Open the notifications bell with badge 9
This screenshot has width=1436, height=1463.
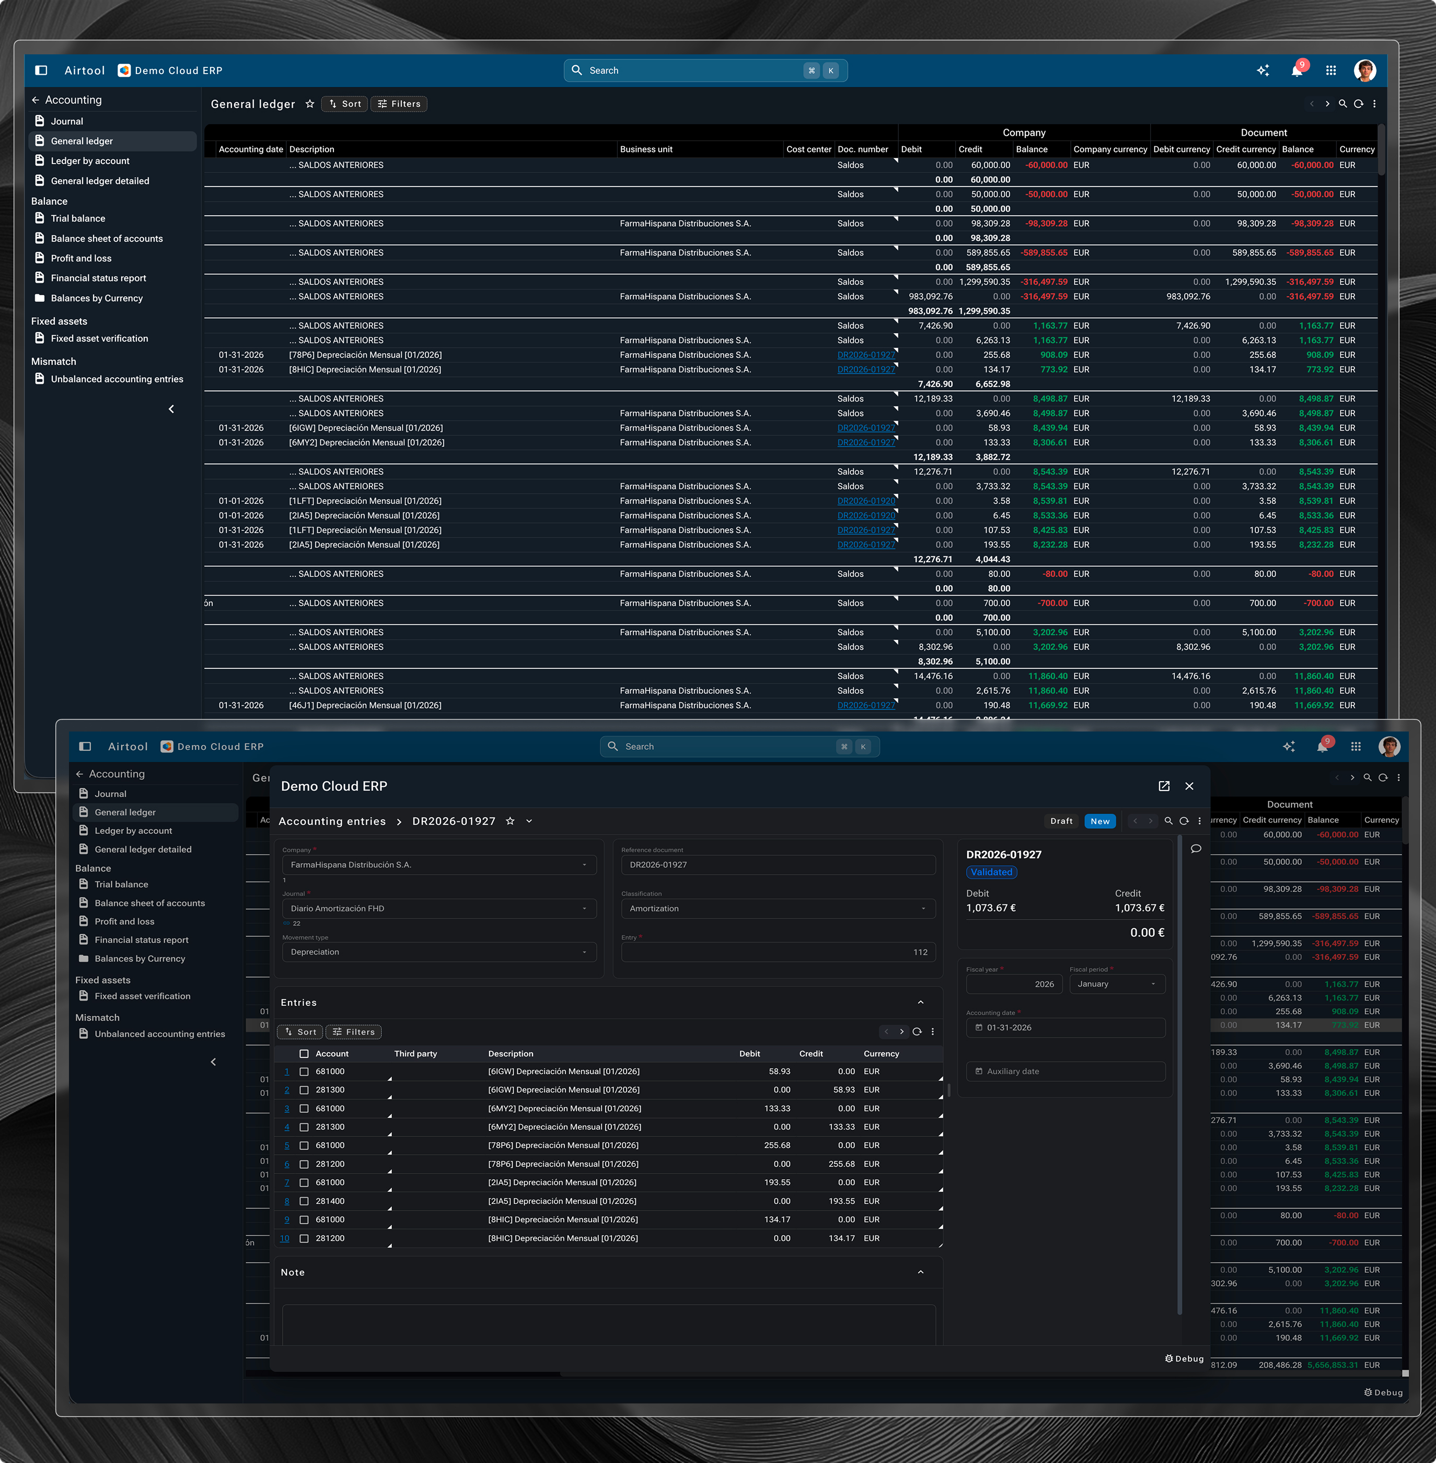tap(1296, 70)
